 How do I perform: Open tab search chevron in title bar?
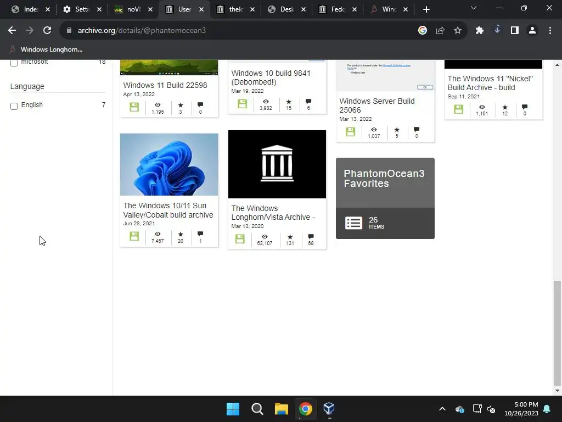tap(474, 8)
